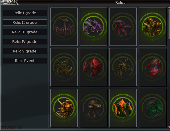Screen dimensions: 170x131
Task: Click the scroll down arrow of relic list
Action: pos(169,127)
